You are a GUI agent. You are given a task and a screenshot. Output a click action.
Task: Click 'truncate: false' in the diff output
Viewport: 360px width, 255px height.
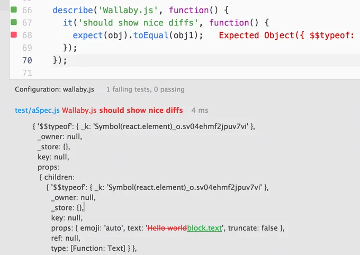(253, 228)
